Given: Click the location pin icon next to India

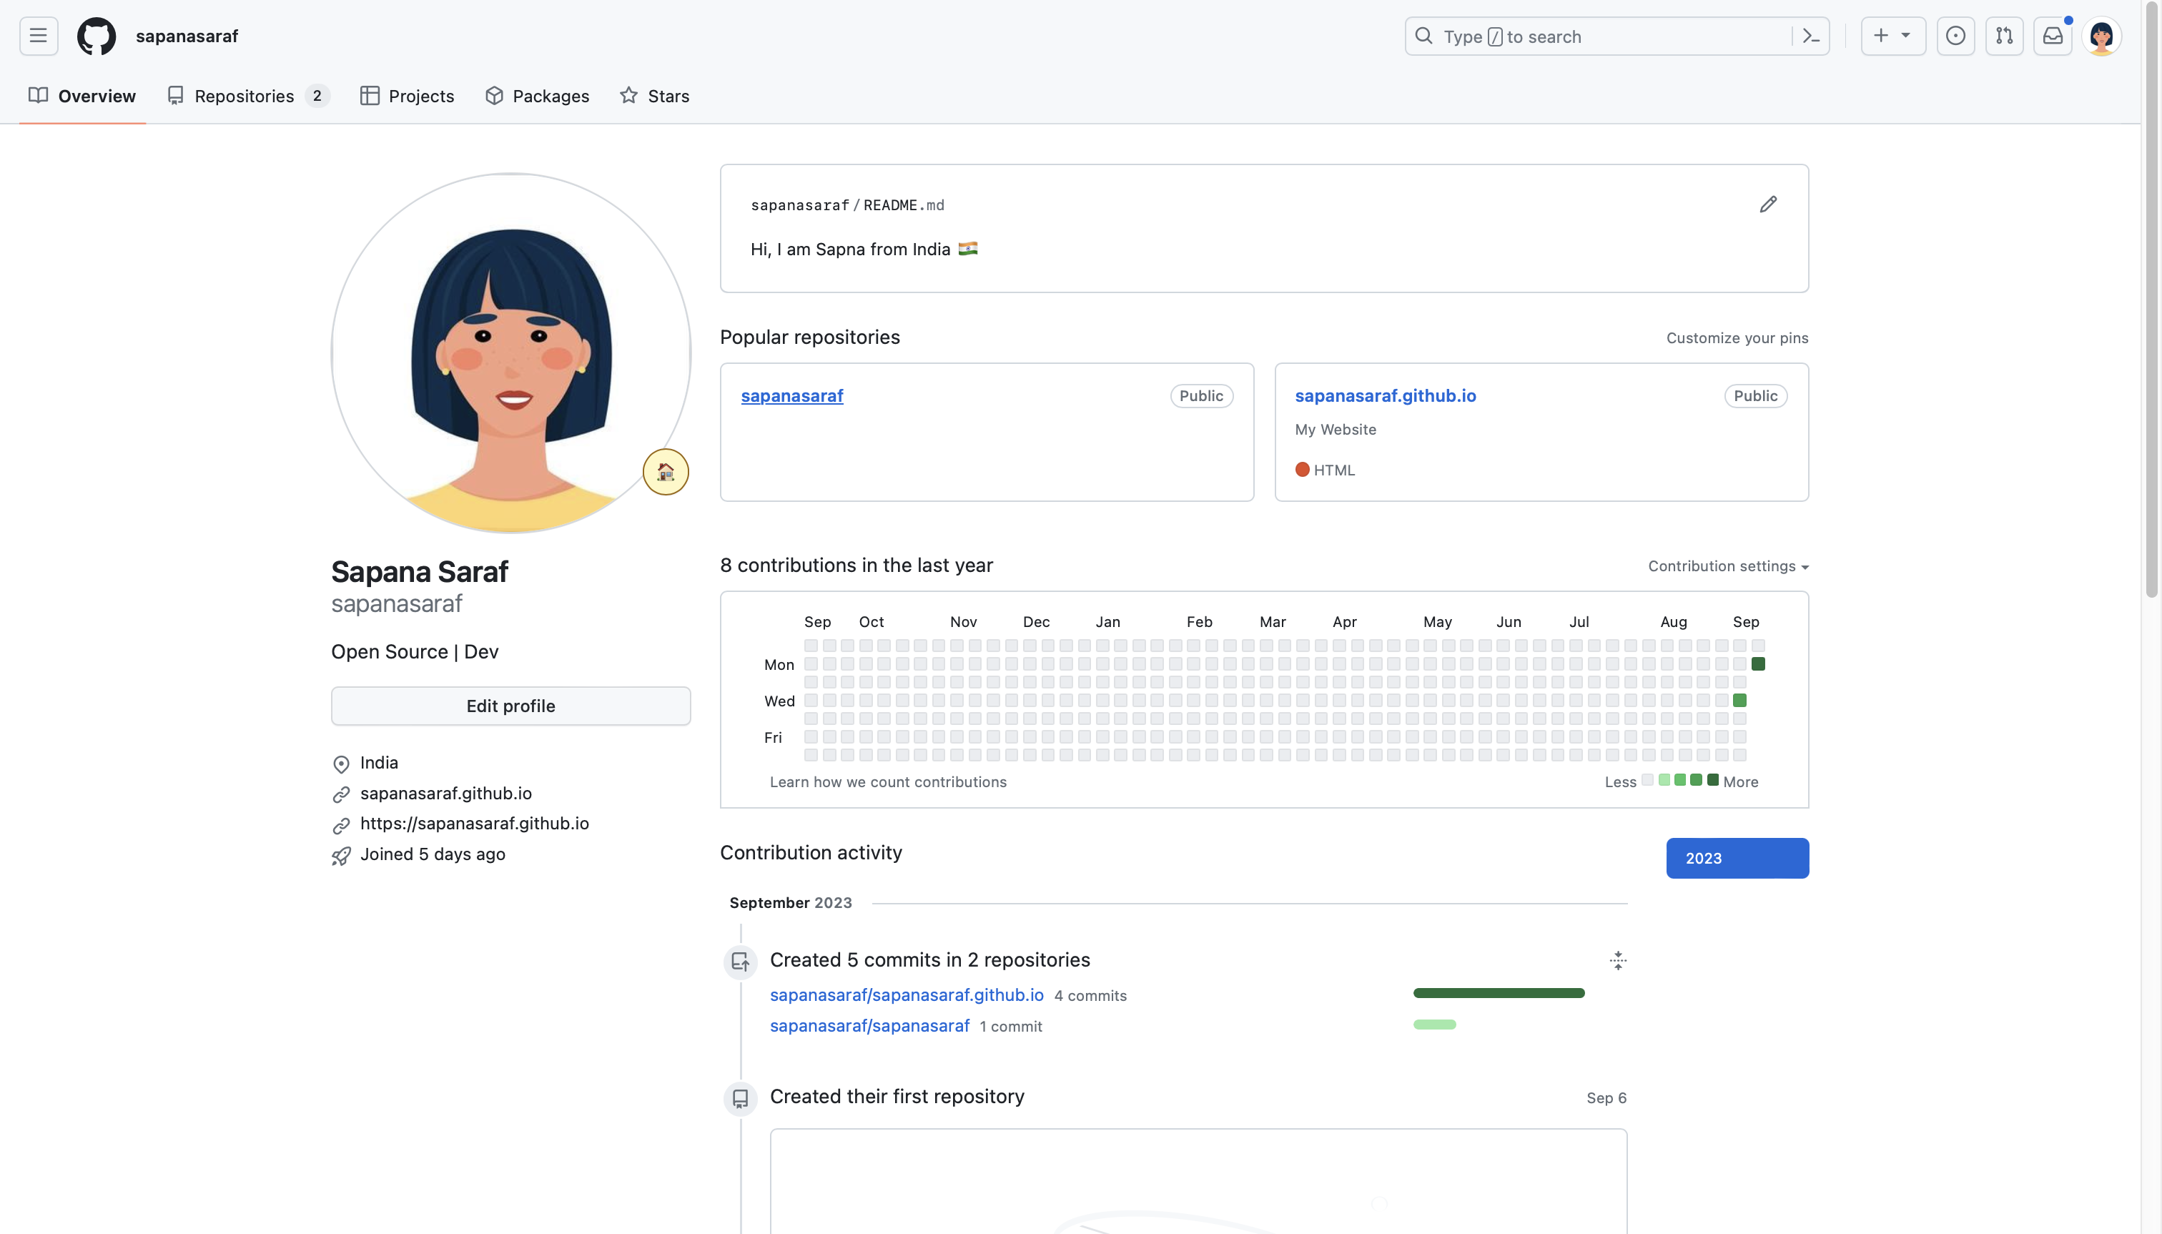Looking at the screenshot, I should 342,763.
